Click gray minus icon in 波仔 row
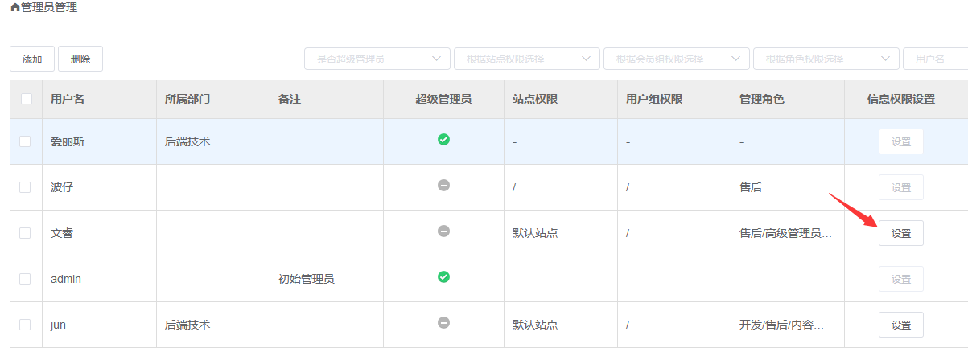Viewport: 968px width, 348px height. click(443, 186)
